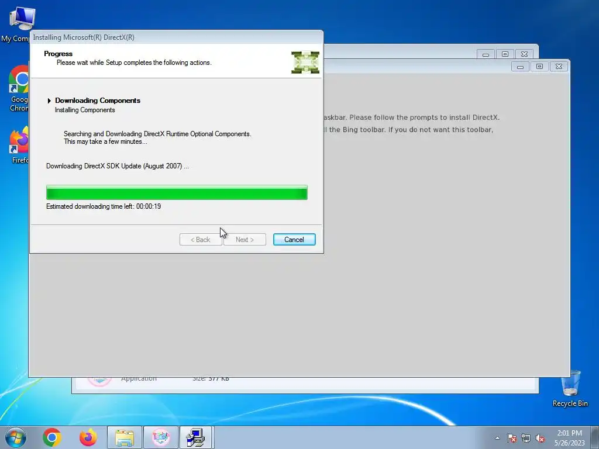Open the network tray icon
The image size is (599, 449).
(x=526, y=438)
